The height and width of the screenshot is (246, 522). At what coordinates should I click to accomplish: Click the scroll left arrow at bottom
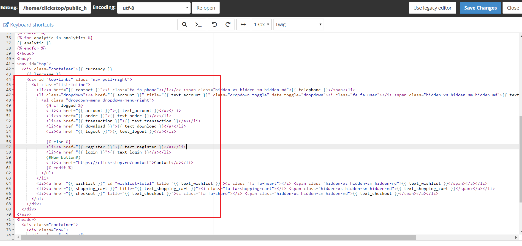pyautogui.click(x=18, y=237)
